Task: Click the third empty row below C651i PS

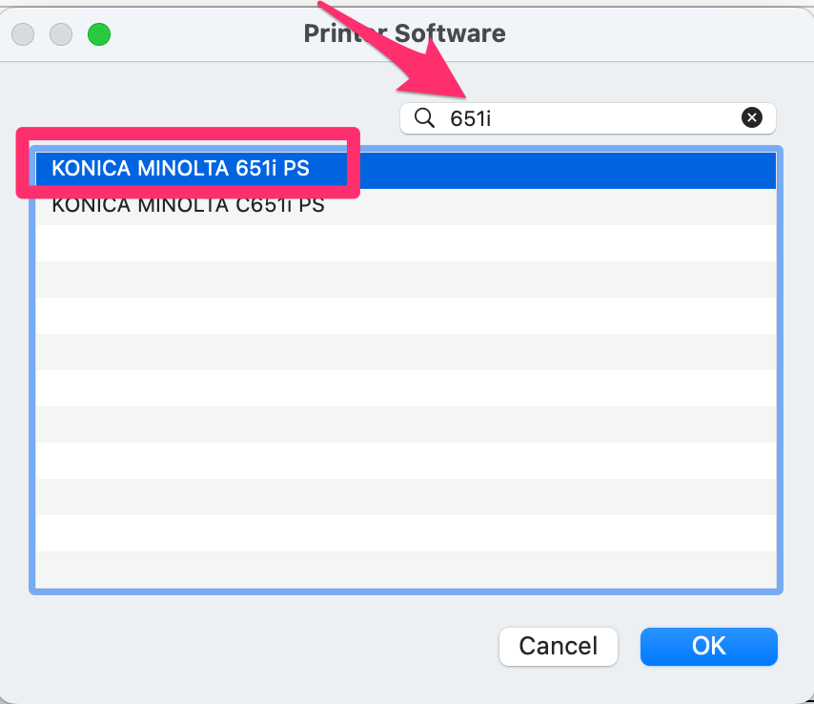Action: point(406,315)
